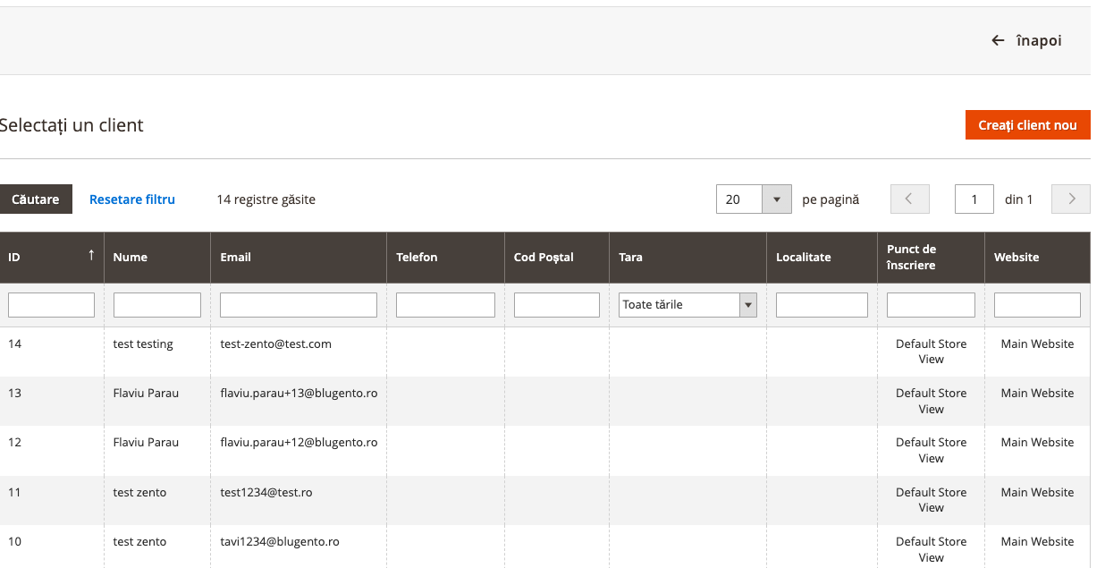Click the ID column sort arrow
Image resolution: width=1105 pixels, height=568 pixels.
coord(91,256)
